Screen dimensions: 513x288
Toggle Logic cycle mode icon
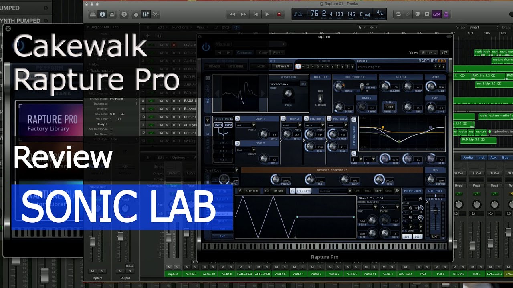tap(398, 14)
